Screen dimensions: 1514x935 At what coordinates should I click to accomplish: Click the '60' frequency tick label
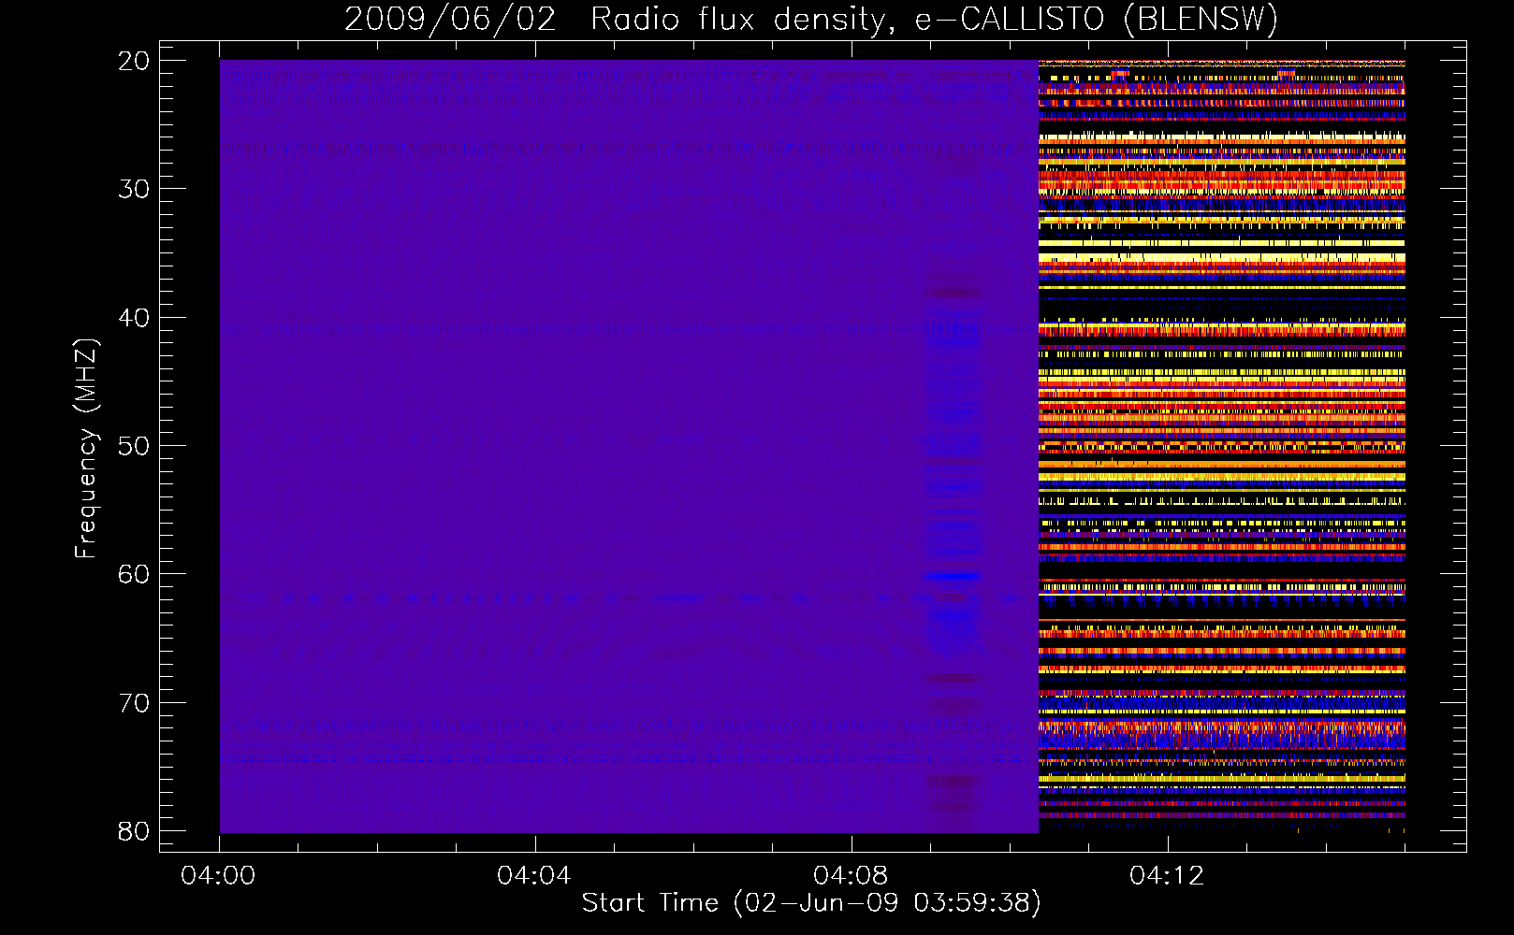[x=135, y=574]
